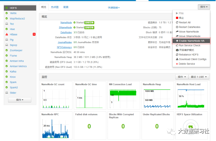
Task: Select the summary tab
Action: coord(44,7)
